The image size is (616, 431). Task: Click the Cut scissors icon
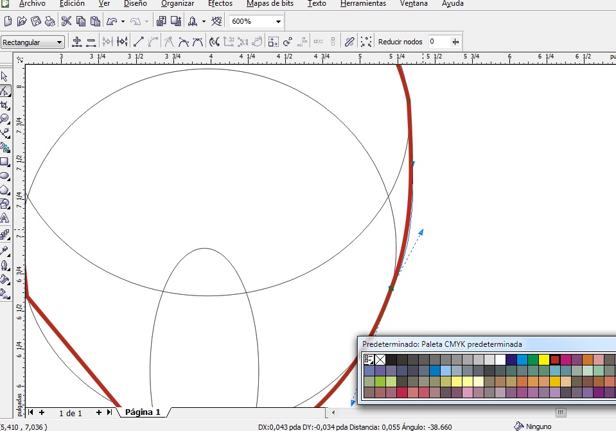point(67,21)
